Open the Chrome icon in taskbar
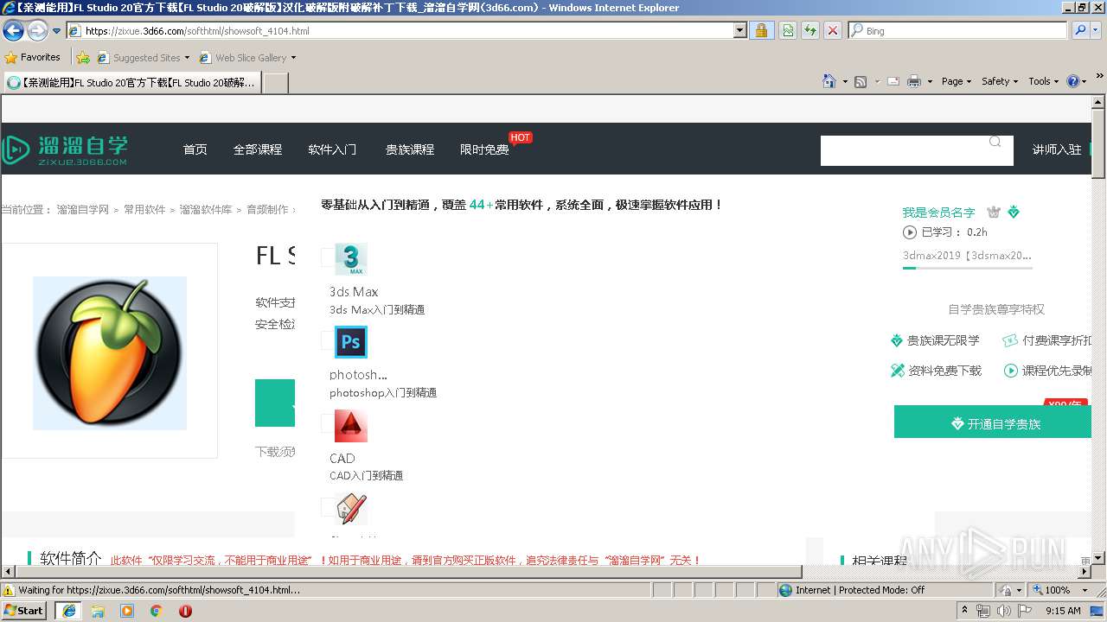 [157, 611]
